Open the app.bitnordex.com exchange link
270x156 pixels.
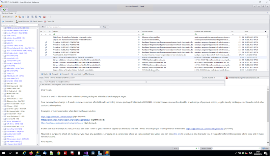pyautogui.click(x=57, y=117)
